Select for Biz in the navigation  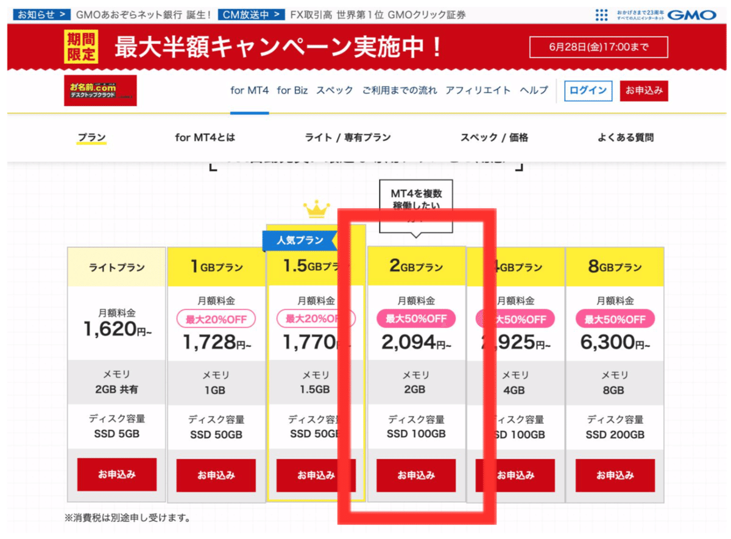click(292, 90)
